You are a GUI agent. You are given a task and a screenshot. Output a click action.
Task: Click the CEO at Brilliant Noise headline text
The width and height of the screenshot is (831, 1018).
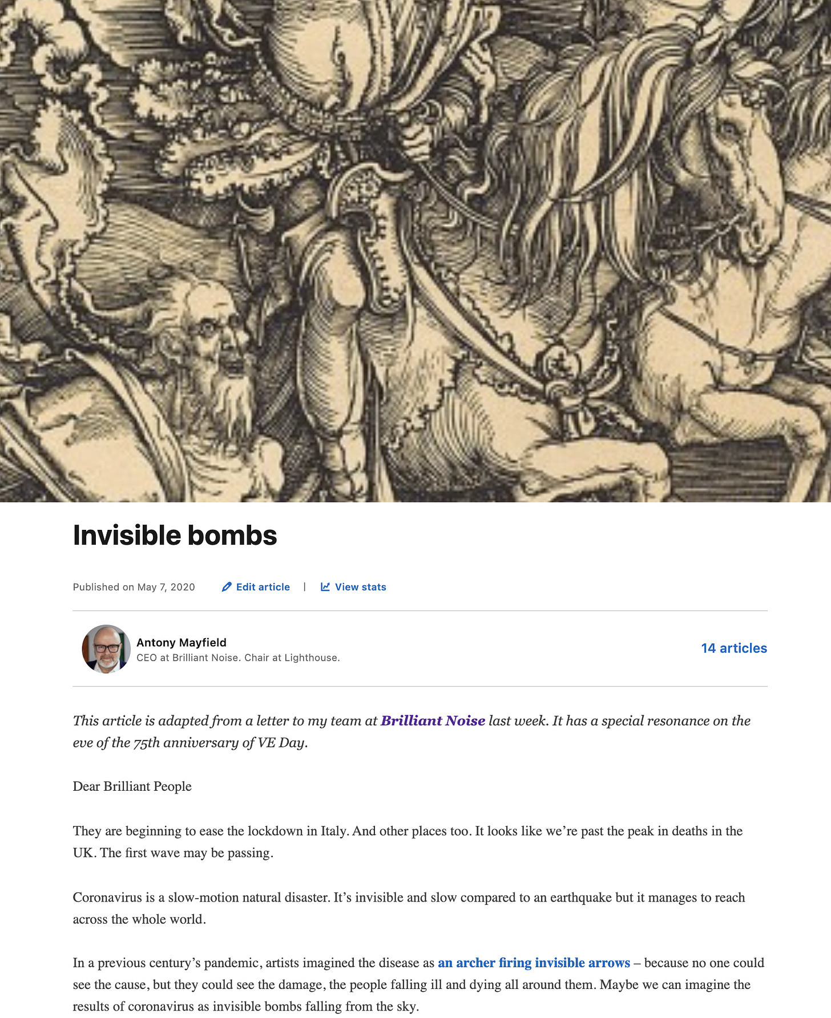[238, 658]
